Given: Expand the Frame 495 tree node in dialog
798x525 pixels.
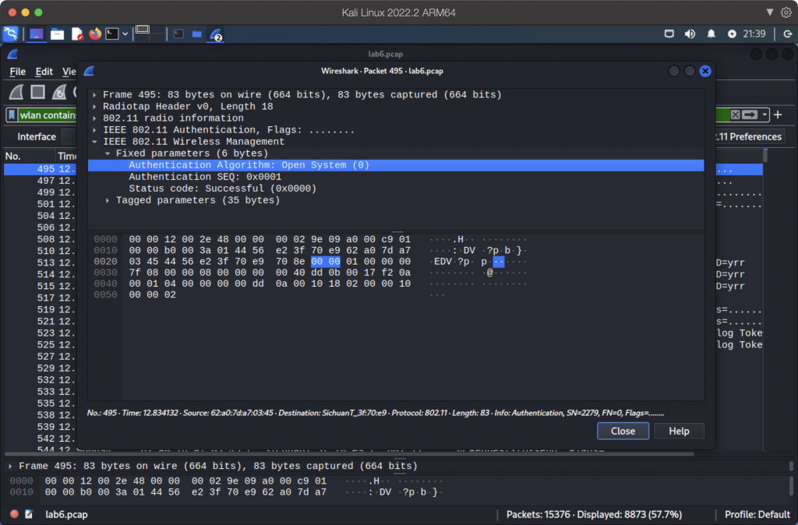Looking at the screenshot, I should pos(94,94).
